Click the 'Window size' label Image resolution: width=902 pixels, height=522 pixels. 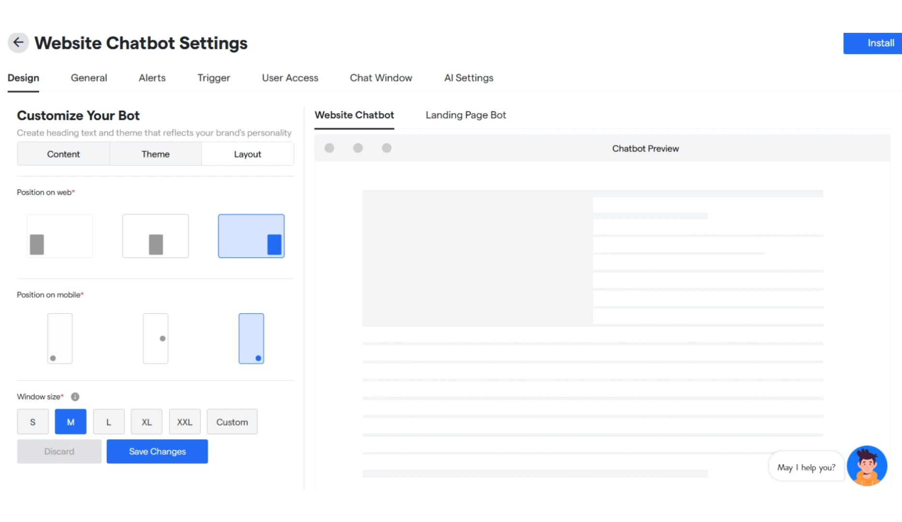tap(40, 397)
